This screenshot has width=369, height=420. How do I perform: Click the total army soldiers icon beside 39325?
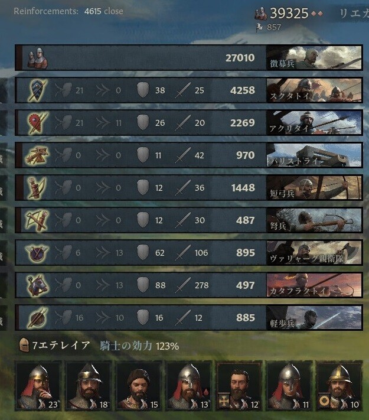(x=261, y=14)
